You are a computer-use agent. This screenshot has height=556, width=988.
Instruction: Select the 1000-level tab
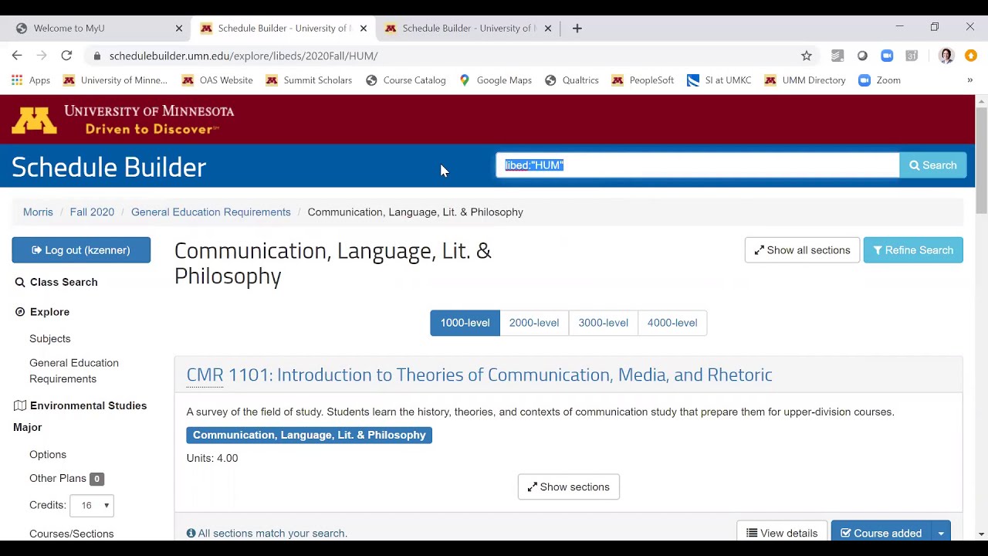tap(465, 323)
